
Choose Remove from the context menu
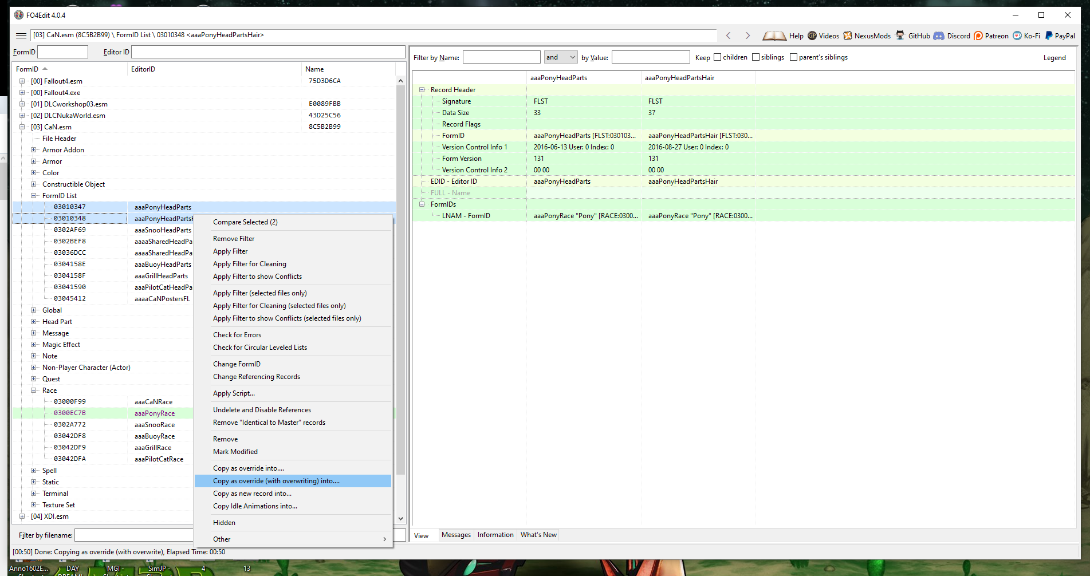click(x=293, y=439)
